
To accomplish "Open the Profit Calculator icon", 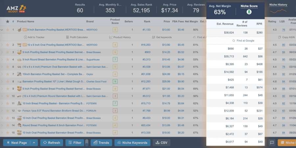I will click(x=67, y=37).
